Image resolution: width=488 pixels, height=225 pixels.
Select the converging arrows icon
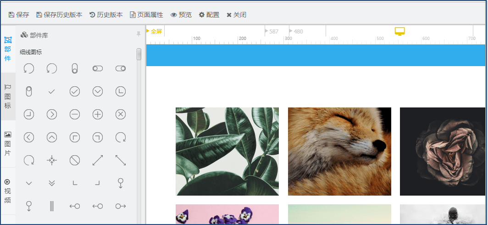point(52,161)
